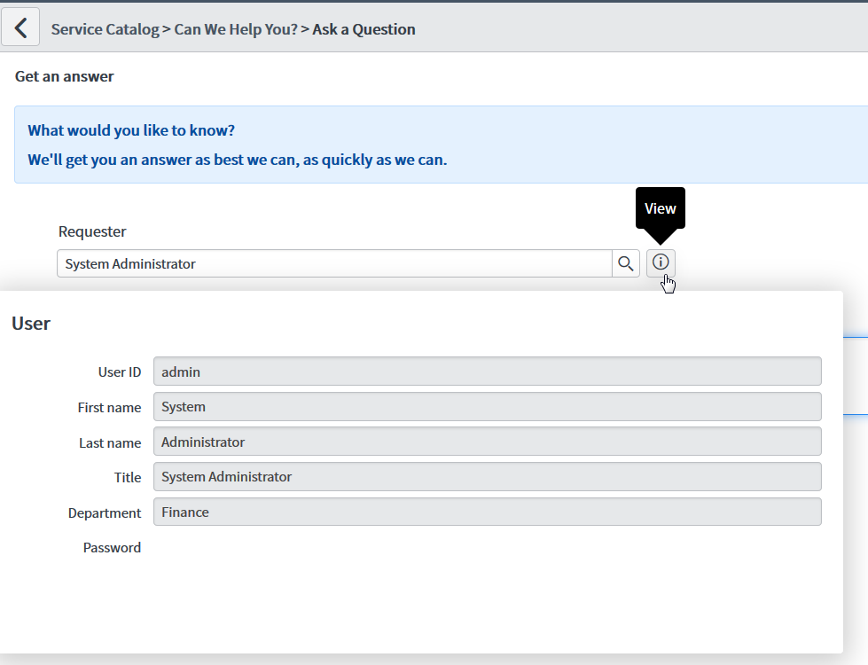Click the Department field showing Finance
Image resolution: width=868 pixels, height=665 pixels.
point(487,512)
